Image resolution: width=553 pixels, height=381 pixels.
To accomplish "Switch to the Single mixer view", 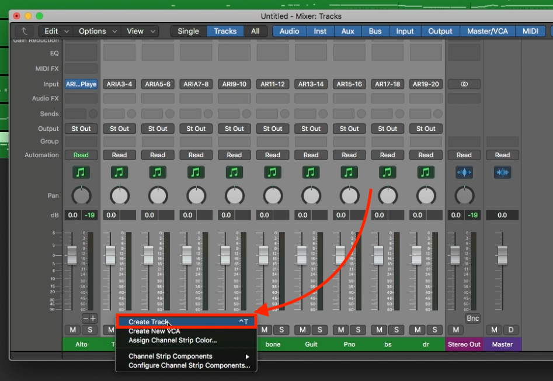I will pyautogui.click(x=188, y=31).
